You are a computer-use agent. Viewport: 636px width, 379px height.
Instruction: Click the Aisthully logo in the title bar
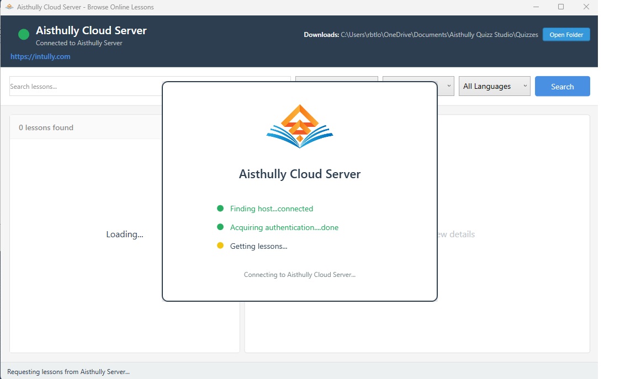coord(9,7)
